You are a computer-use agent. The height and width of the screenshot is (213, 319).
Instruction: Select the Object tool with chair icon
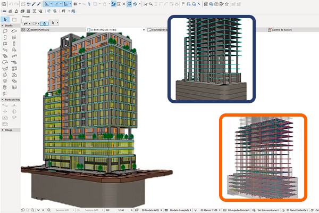point(14,50)
